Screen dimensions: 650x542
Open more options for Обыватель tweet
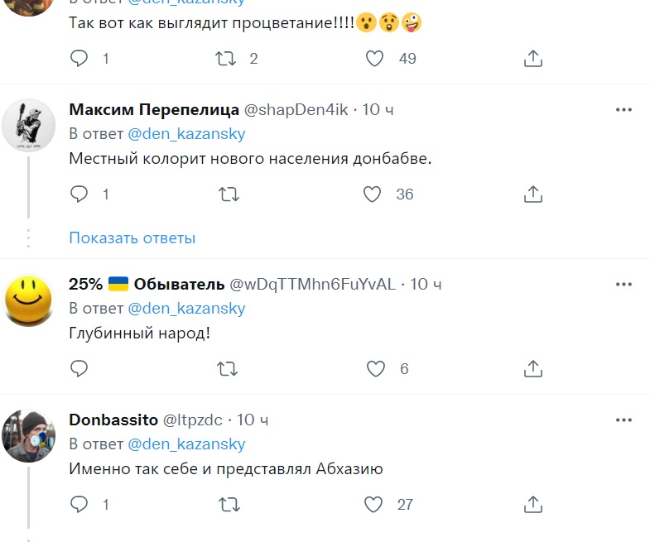(x=624, y=285)
